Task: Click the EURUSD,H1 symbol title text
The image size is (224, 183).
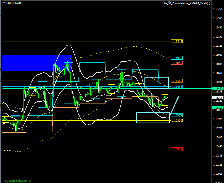Action: point(14,3)
